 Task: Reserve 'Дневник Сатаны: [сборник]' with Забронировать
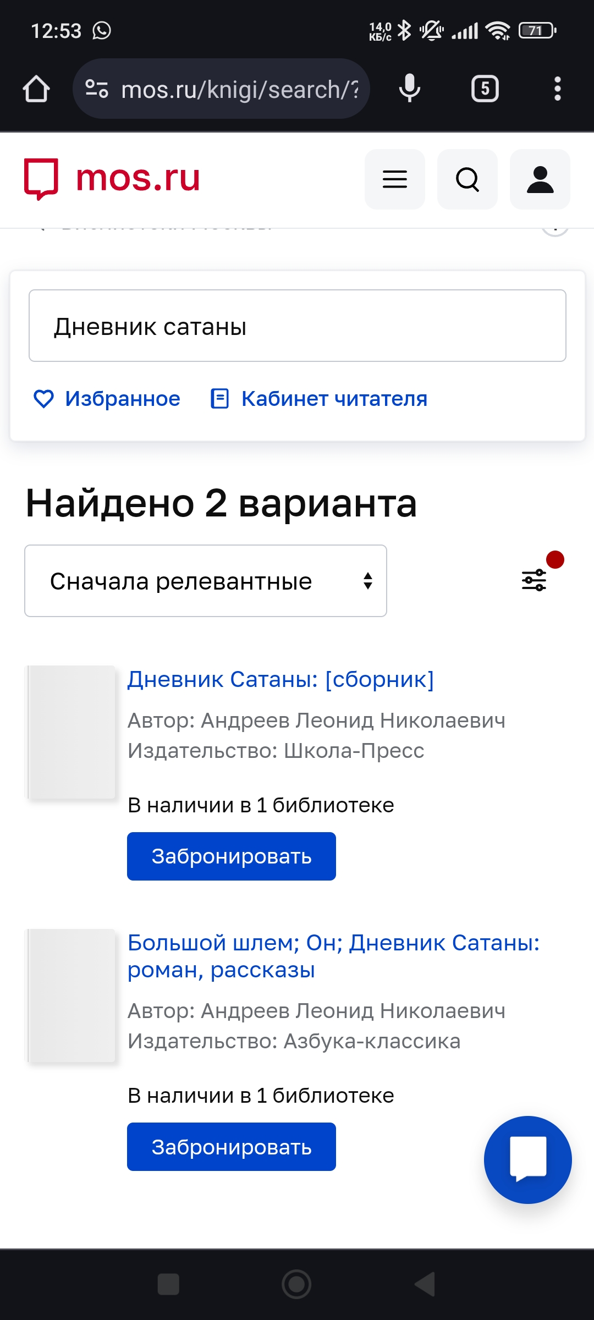point(232,856)
